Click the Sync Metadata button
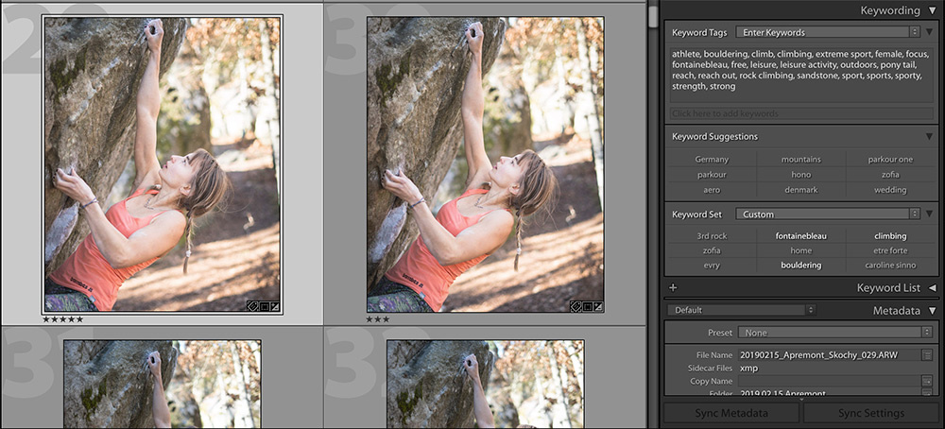The width and height of the screenshot is (945, 429). tap(731, 413)
